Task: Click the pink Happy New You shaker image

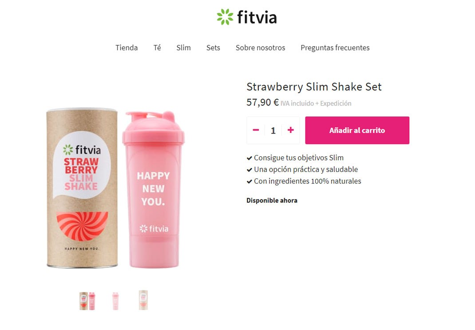Action: pos(153,190)
